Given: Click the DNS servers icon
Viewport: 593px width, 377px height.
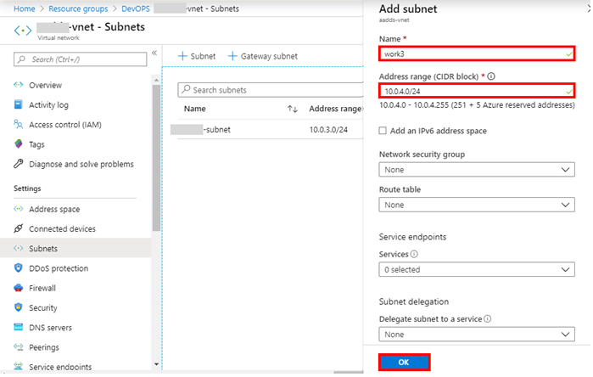Looking at the screenshot, I should point(19,328).
